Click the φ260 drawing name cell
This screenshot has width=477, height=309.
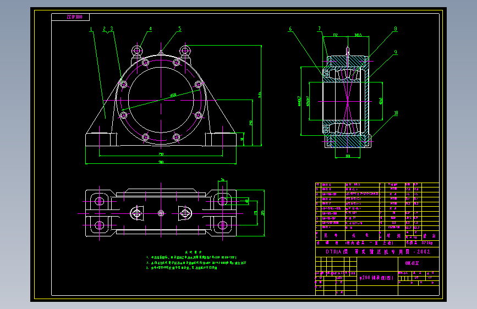(x=377, y=278)
